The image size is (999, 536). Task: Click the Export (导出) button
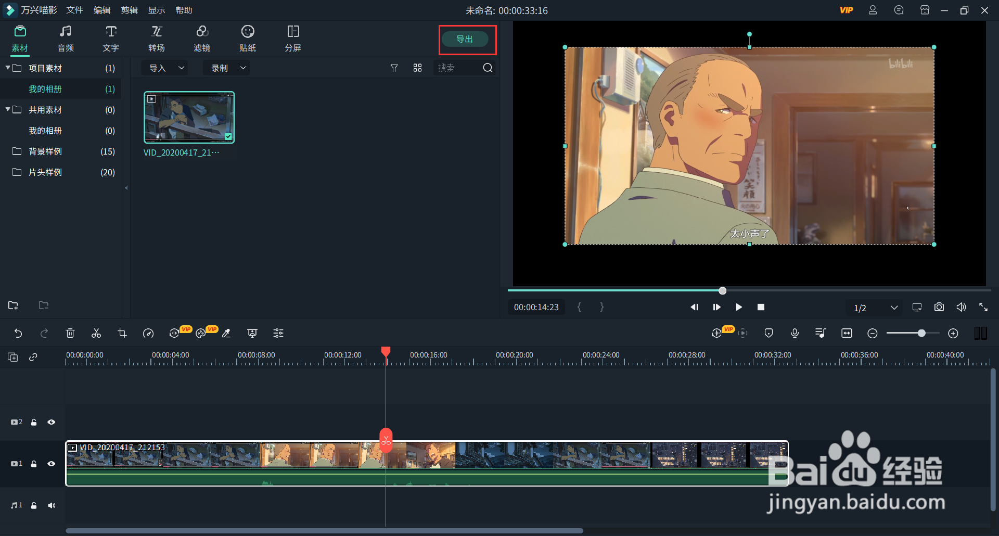point(465,39)
